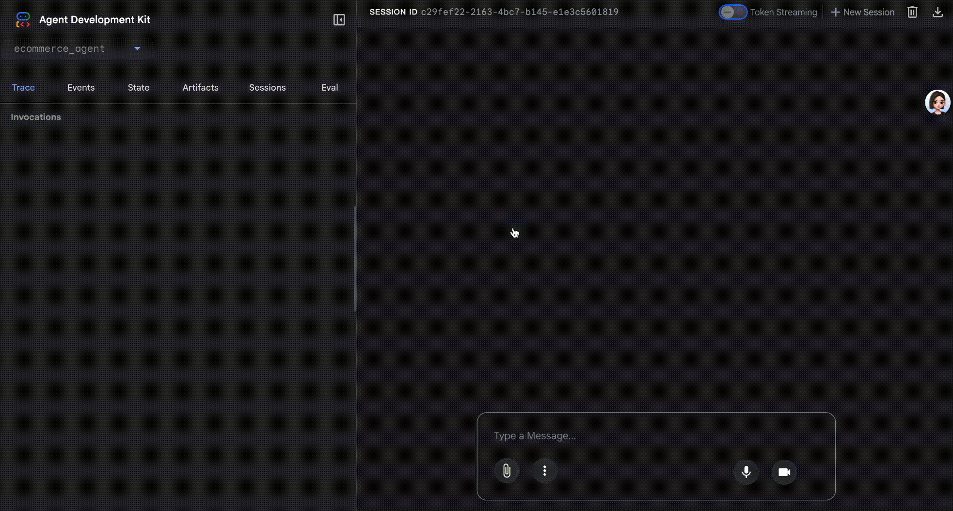
Task: Start voice input with the microphone icon
Action: point(746,472)
